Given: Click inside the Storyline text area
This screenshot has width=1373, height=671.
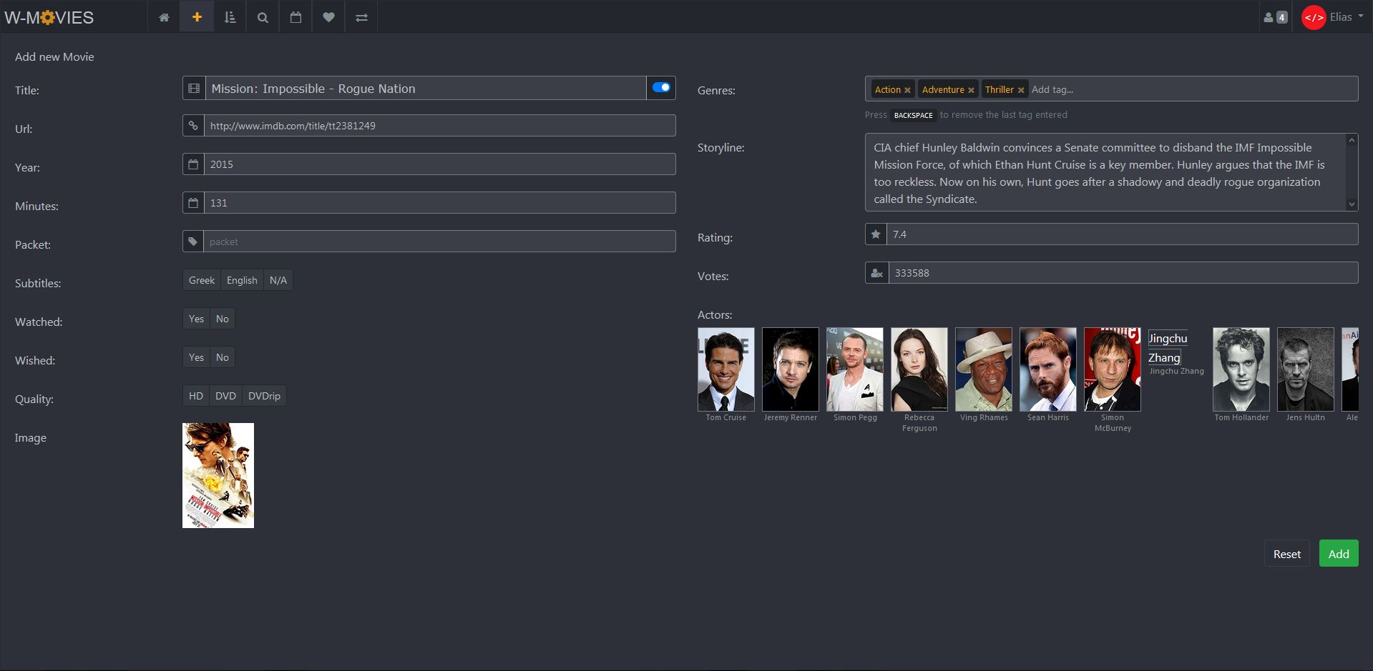Looking at the screenshot, I should pyautogui.click(x=1105, y=172).
